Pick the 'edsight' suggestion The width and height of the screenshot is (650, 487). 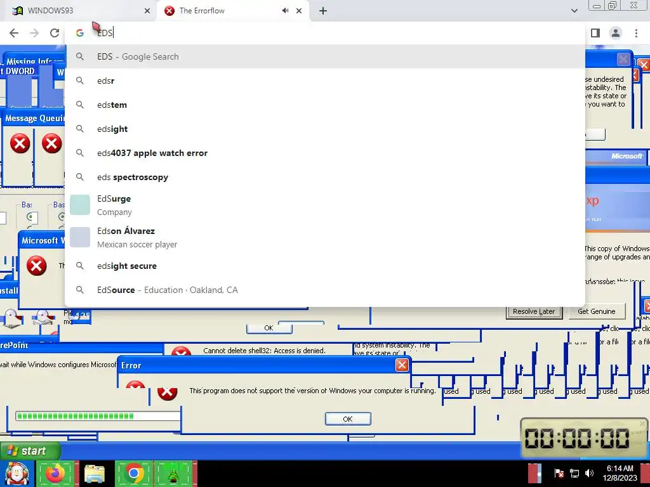[x=325, y=129]
